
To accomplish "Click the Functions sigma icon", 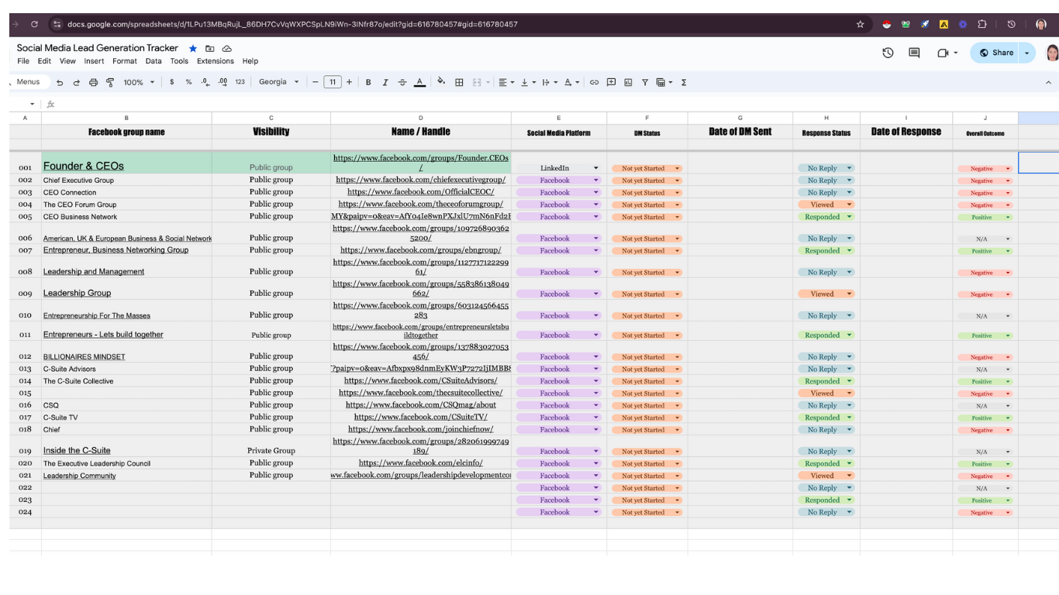I will pos(684,82).
